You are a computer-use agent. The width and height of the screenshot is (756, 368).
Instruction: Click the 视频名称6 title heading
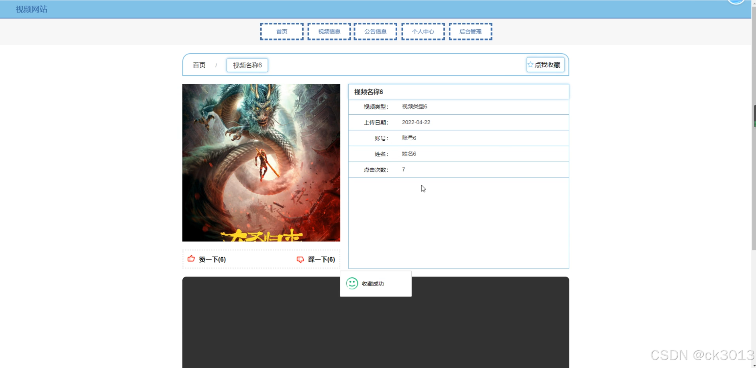pos(368,92)
